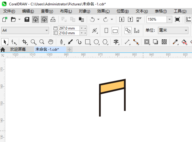Select the Polygon tool

click(x=105, y=42)
